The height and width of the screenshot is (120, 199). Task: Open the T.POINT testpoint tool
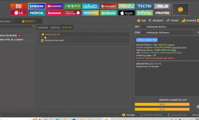172,21
